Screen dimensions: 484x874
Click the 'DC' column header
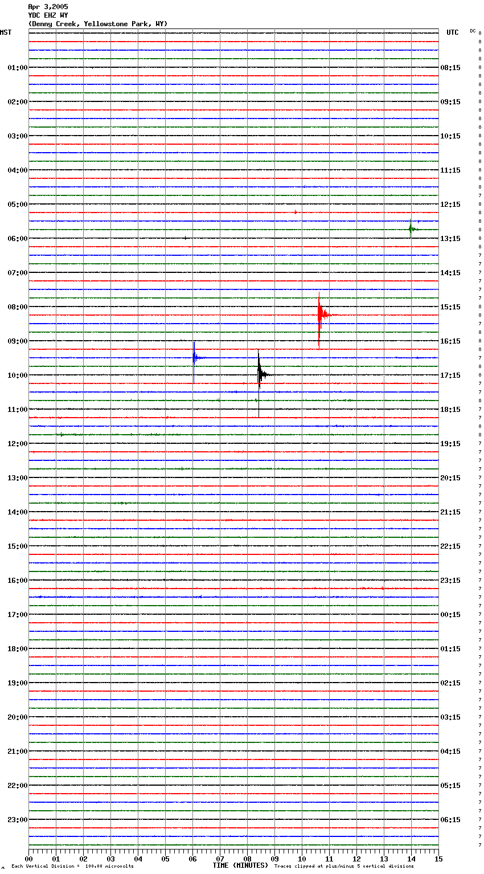coord(473,31)
